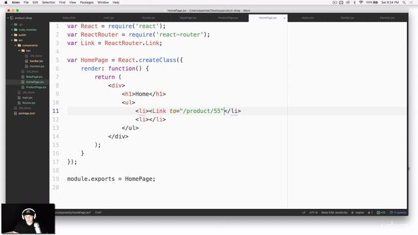This screenshot has height=235, width=418.
Task: Open the Apple menu
Action: tap(6, 3)
